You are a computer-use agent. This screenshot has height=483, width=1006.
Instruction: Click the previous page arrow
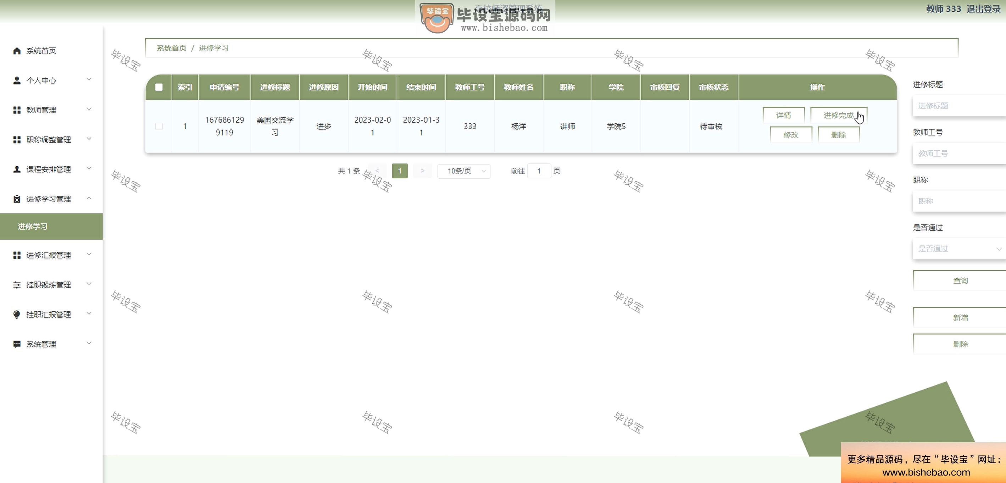coord(377,171)
